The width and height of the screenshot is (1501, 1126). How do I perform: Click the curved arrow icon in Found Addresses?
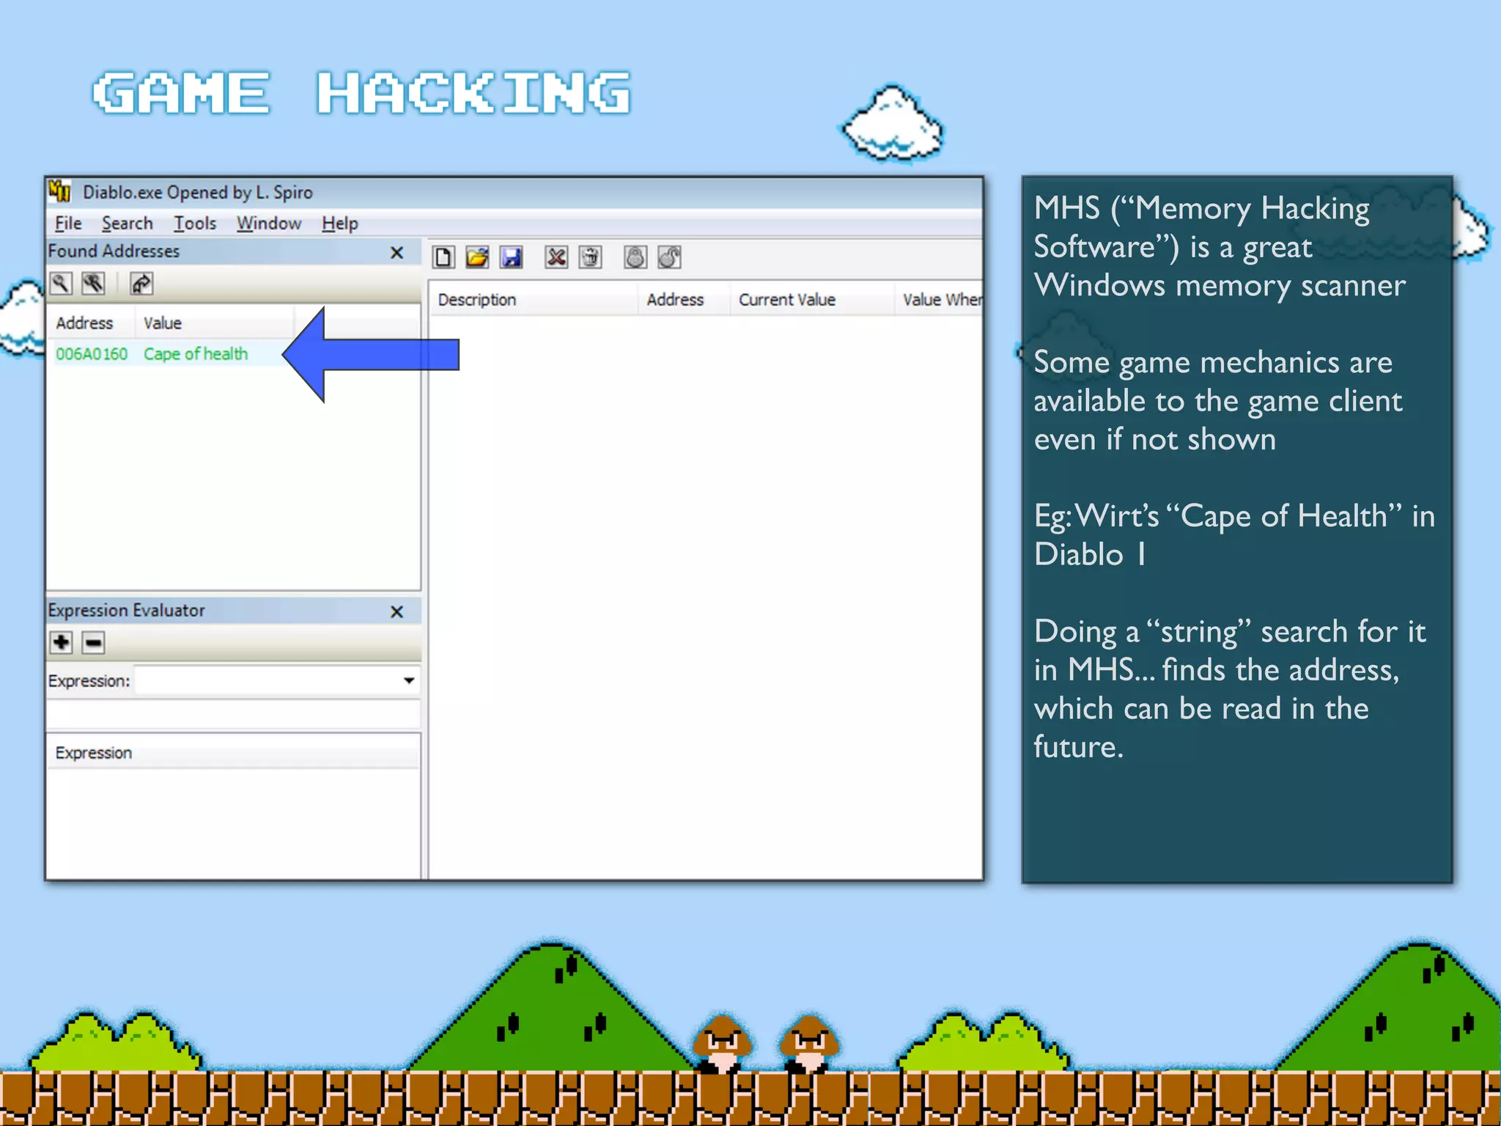click(x=141, y=283)
